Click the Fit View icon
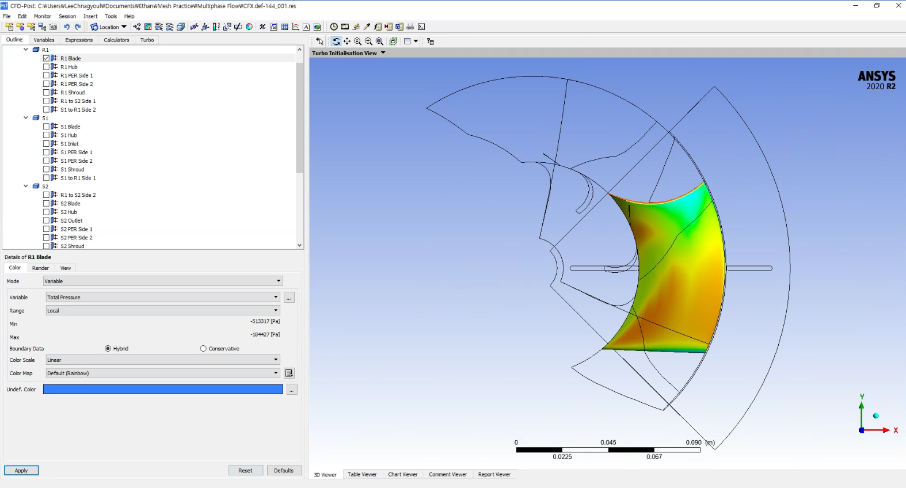Image resolution: width=906 pixels, height=488 pixels. click(379, 41)
